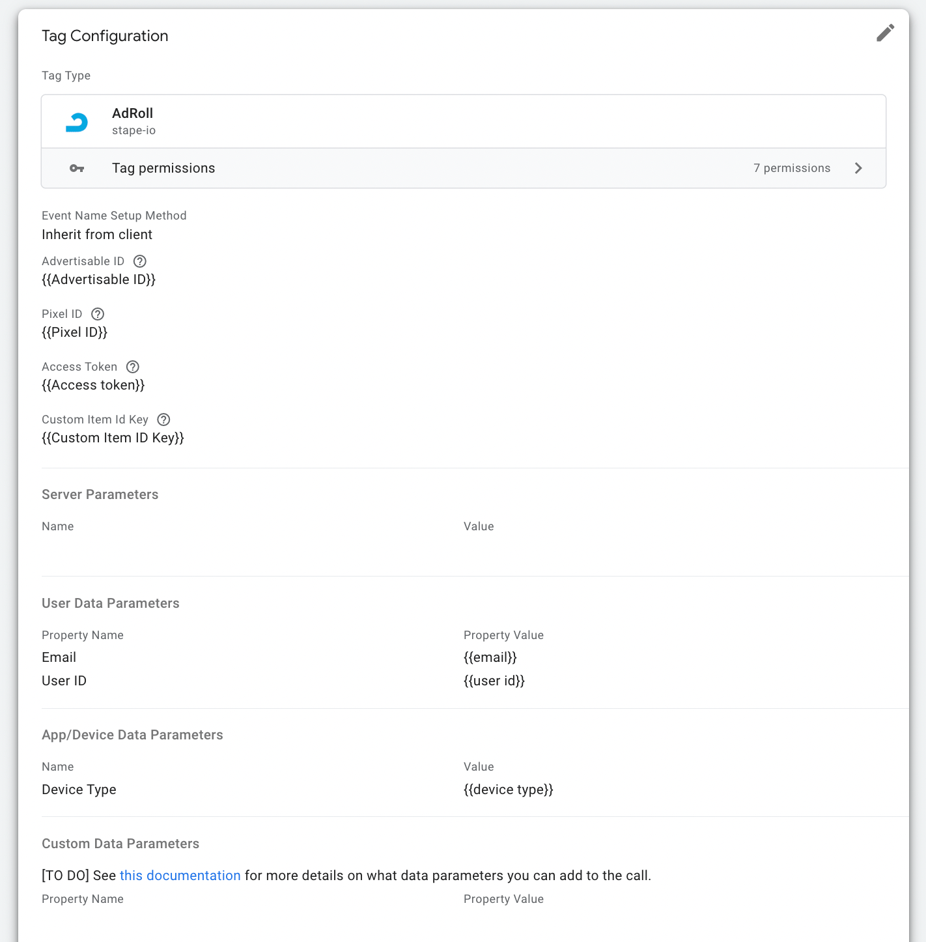Click the Tag Configuration title
The image size is (926, 942).
point(105,36)
